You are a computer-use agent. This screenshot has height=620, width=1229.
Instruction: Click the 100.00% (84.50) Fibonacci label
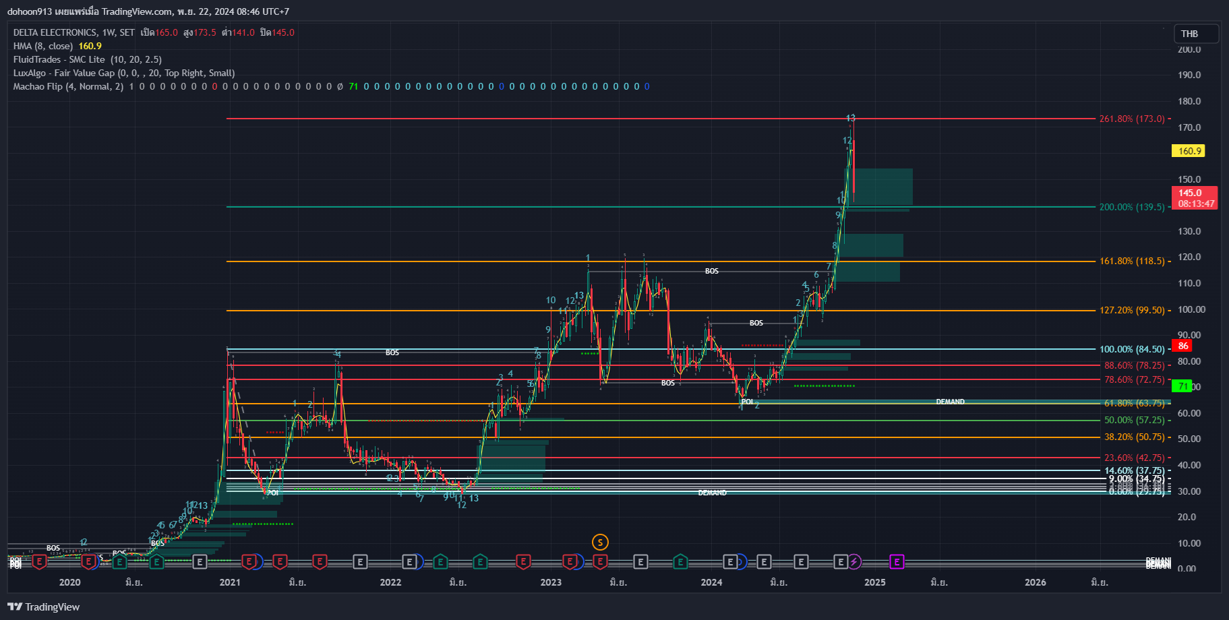click(x=1132, y=349)
